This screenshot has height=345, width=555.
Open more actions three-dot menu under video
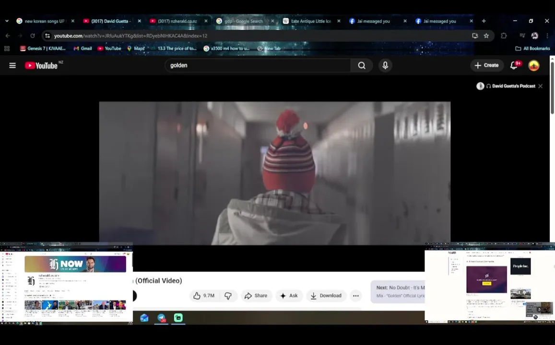[x=356, y=296]
